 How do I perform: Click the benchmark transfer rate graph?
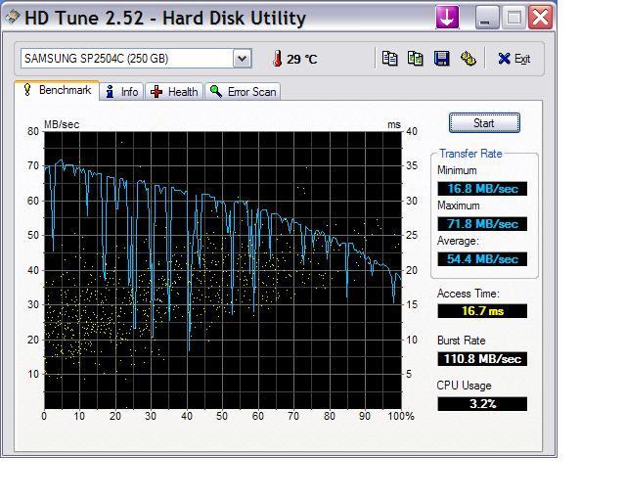click(x=222, y=270)
